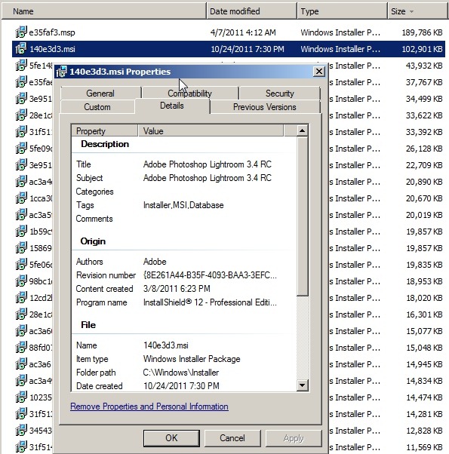The width and height of the screenshot is (449, 454).
Task: Click the details list scrollbar thumb
Action: pyautogui.click(x=302, y=216)
